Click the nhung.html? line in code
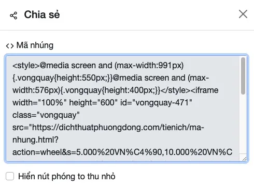This screenshot has width=254, height=187. coord(35,140)
